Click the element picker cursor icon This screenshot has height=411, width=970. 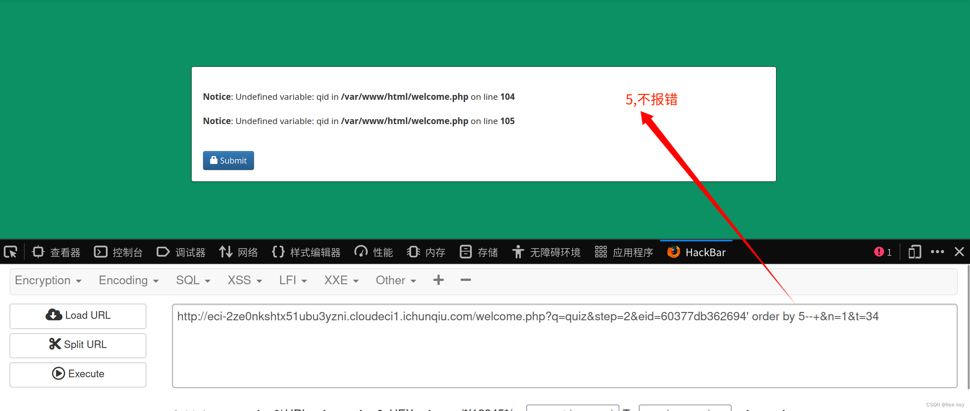point(11,252)
